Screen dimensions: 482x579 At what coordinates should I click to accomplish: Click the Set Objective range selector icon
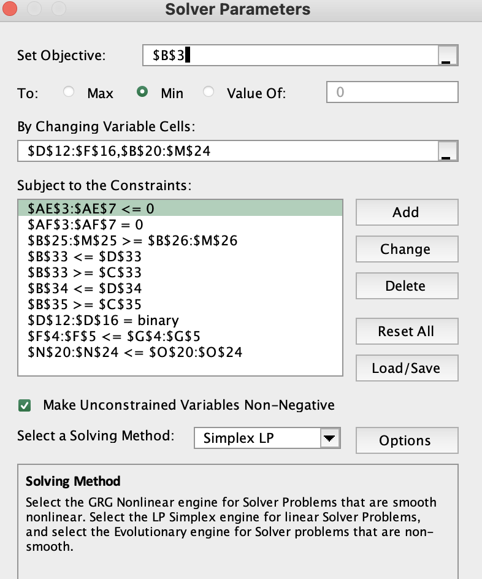[448, 56]
